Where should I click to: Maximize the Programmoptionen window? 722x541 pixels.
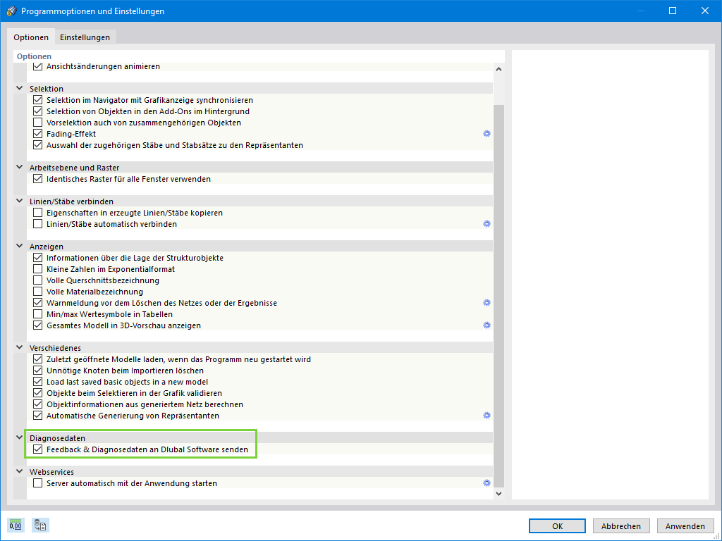click(673, 11)
